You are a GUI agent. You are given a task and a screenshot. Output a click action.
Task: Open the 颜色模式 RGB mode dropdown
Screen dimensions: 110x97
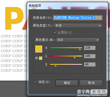[78, 40]
